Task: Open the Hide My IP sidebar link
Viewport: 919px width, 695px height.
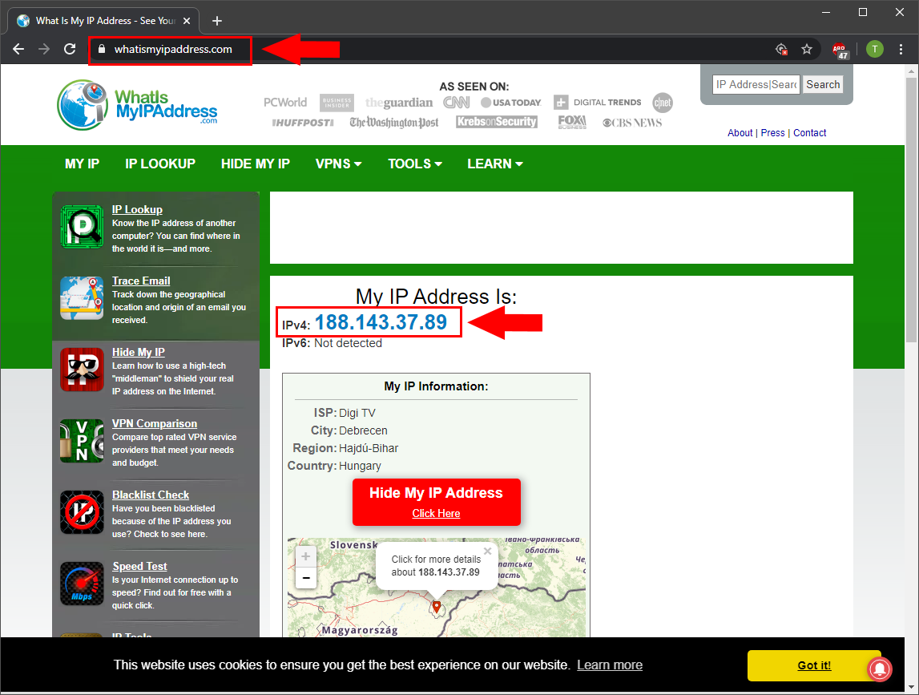Action: [x=139, y=352]
